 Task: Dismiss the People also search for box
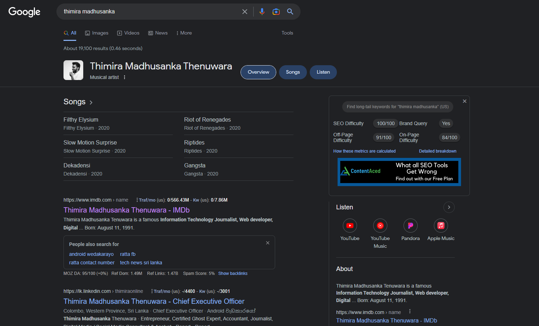[x=268, y=243]
